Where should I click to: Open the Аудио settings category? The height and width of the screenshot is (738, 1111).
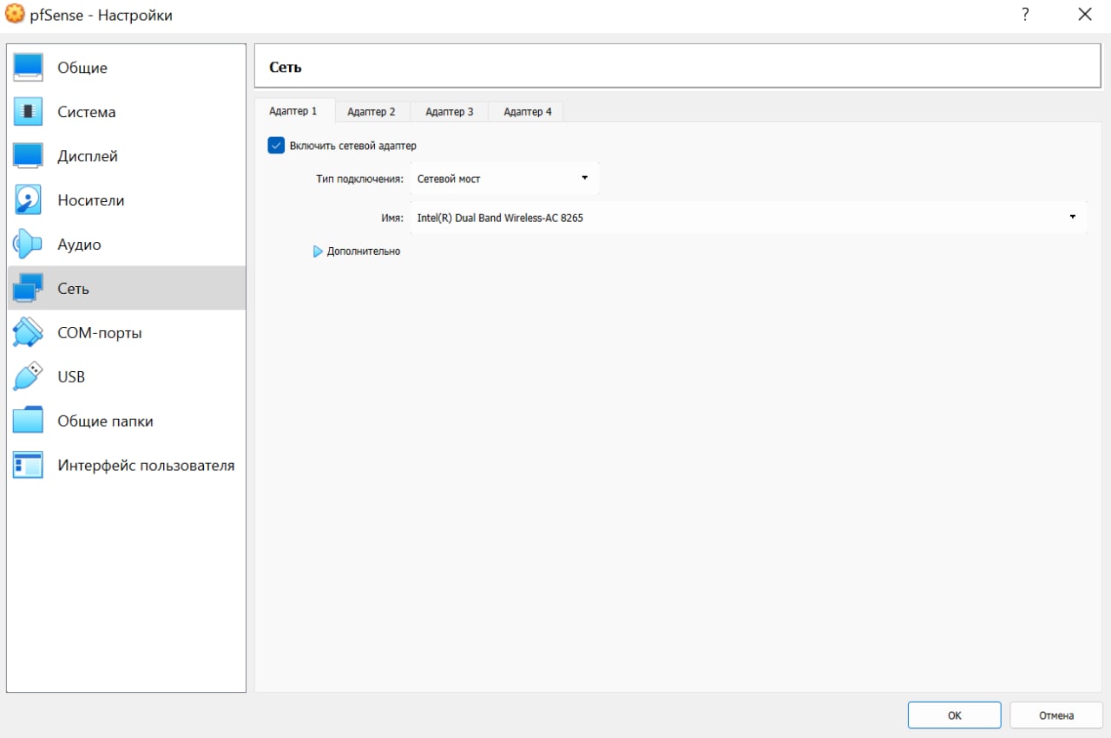click(x=127, y=245)
